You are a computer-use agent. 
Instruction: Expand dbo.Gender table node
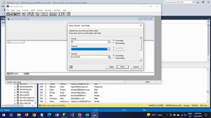click(x=15, y=92)
